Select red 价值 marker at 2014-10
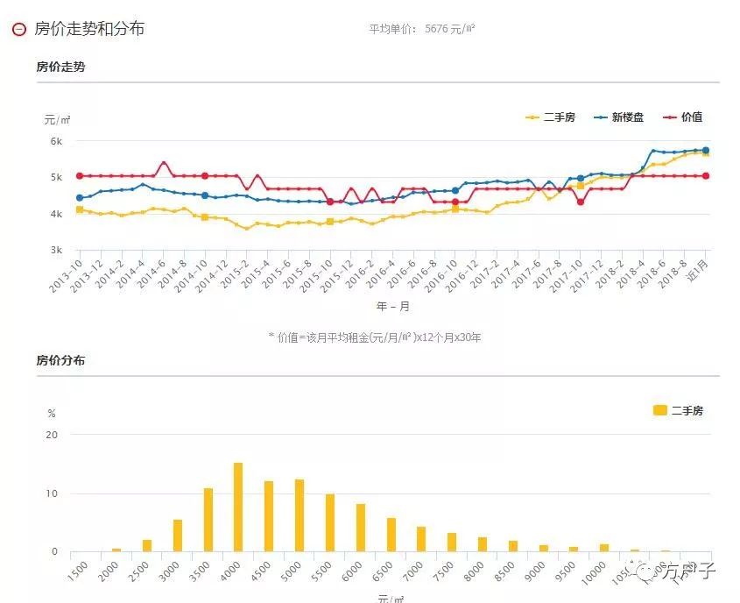740x603 pixels. (205, 175)
